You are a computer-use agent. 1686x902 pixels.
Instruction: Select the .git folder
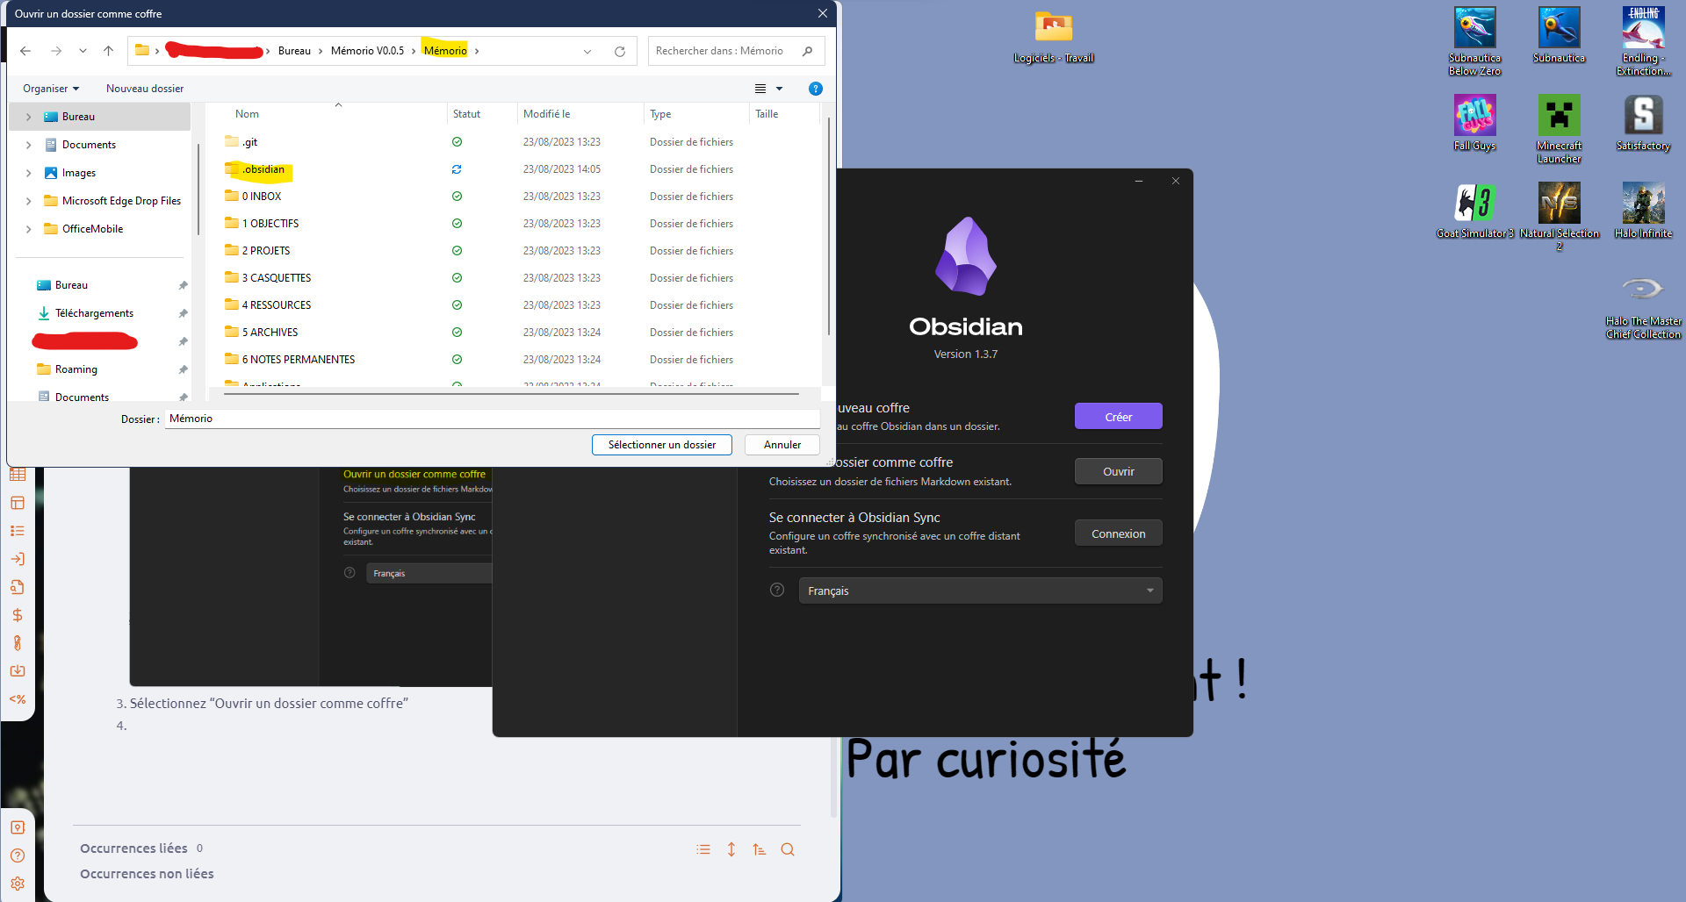[249, 142]
